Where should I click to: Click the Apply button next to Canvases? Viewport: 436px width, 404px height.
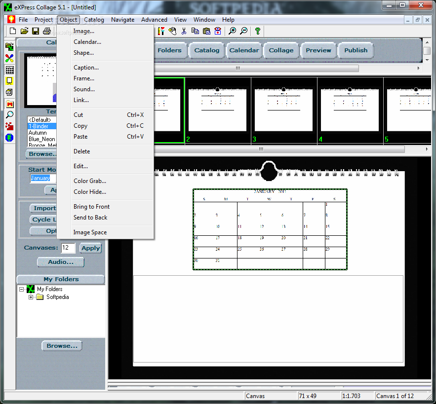click(x=90, y=248)
